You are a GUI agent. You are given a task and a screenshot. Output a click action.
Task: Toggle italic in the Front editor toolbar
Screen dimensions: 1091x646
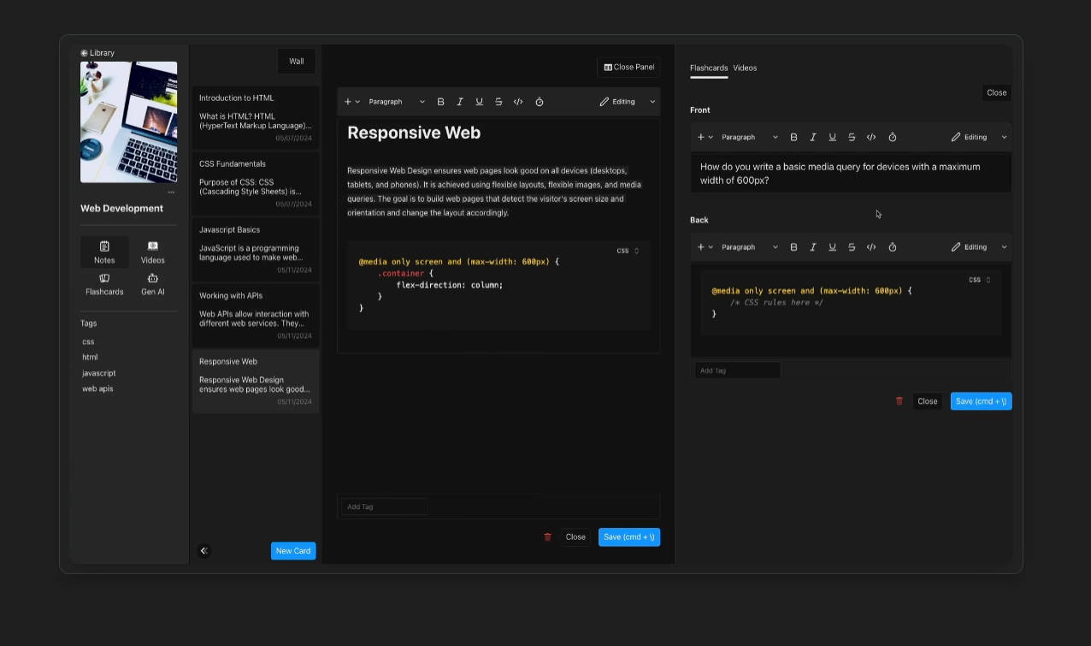813,137
